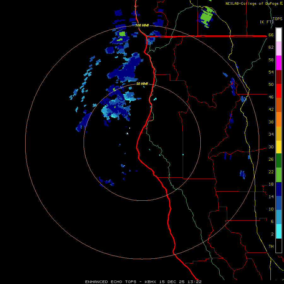Select the medium blue legend swatch
The height and width of the screenshot is (284, 284).
pyautogui.click(x=279, y=203)
